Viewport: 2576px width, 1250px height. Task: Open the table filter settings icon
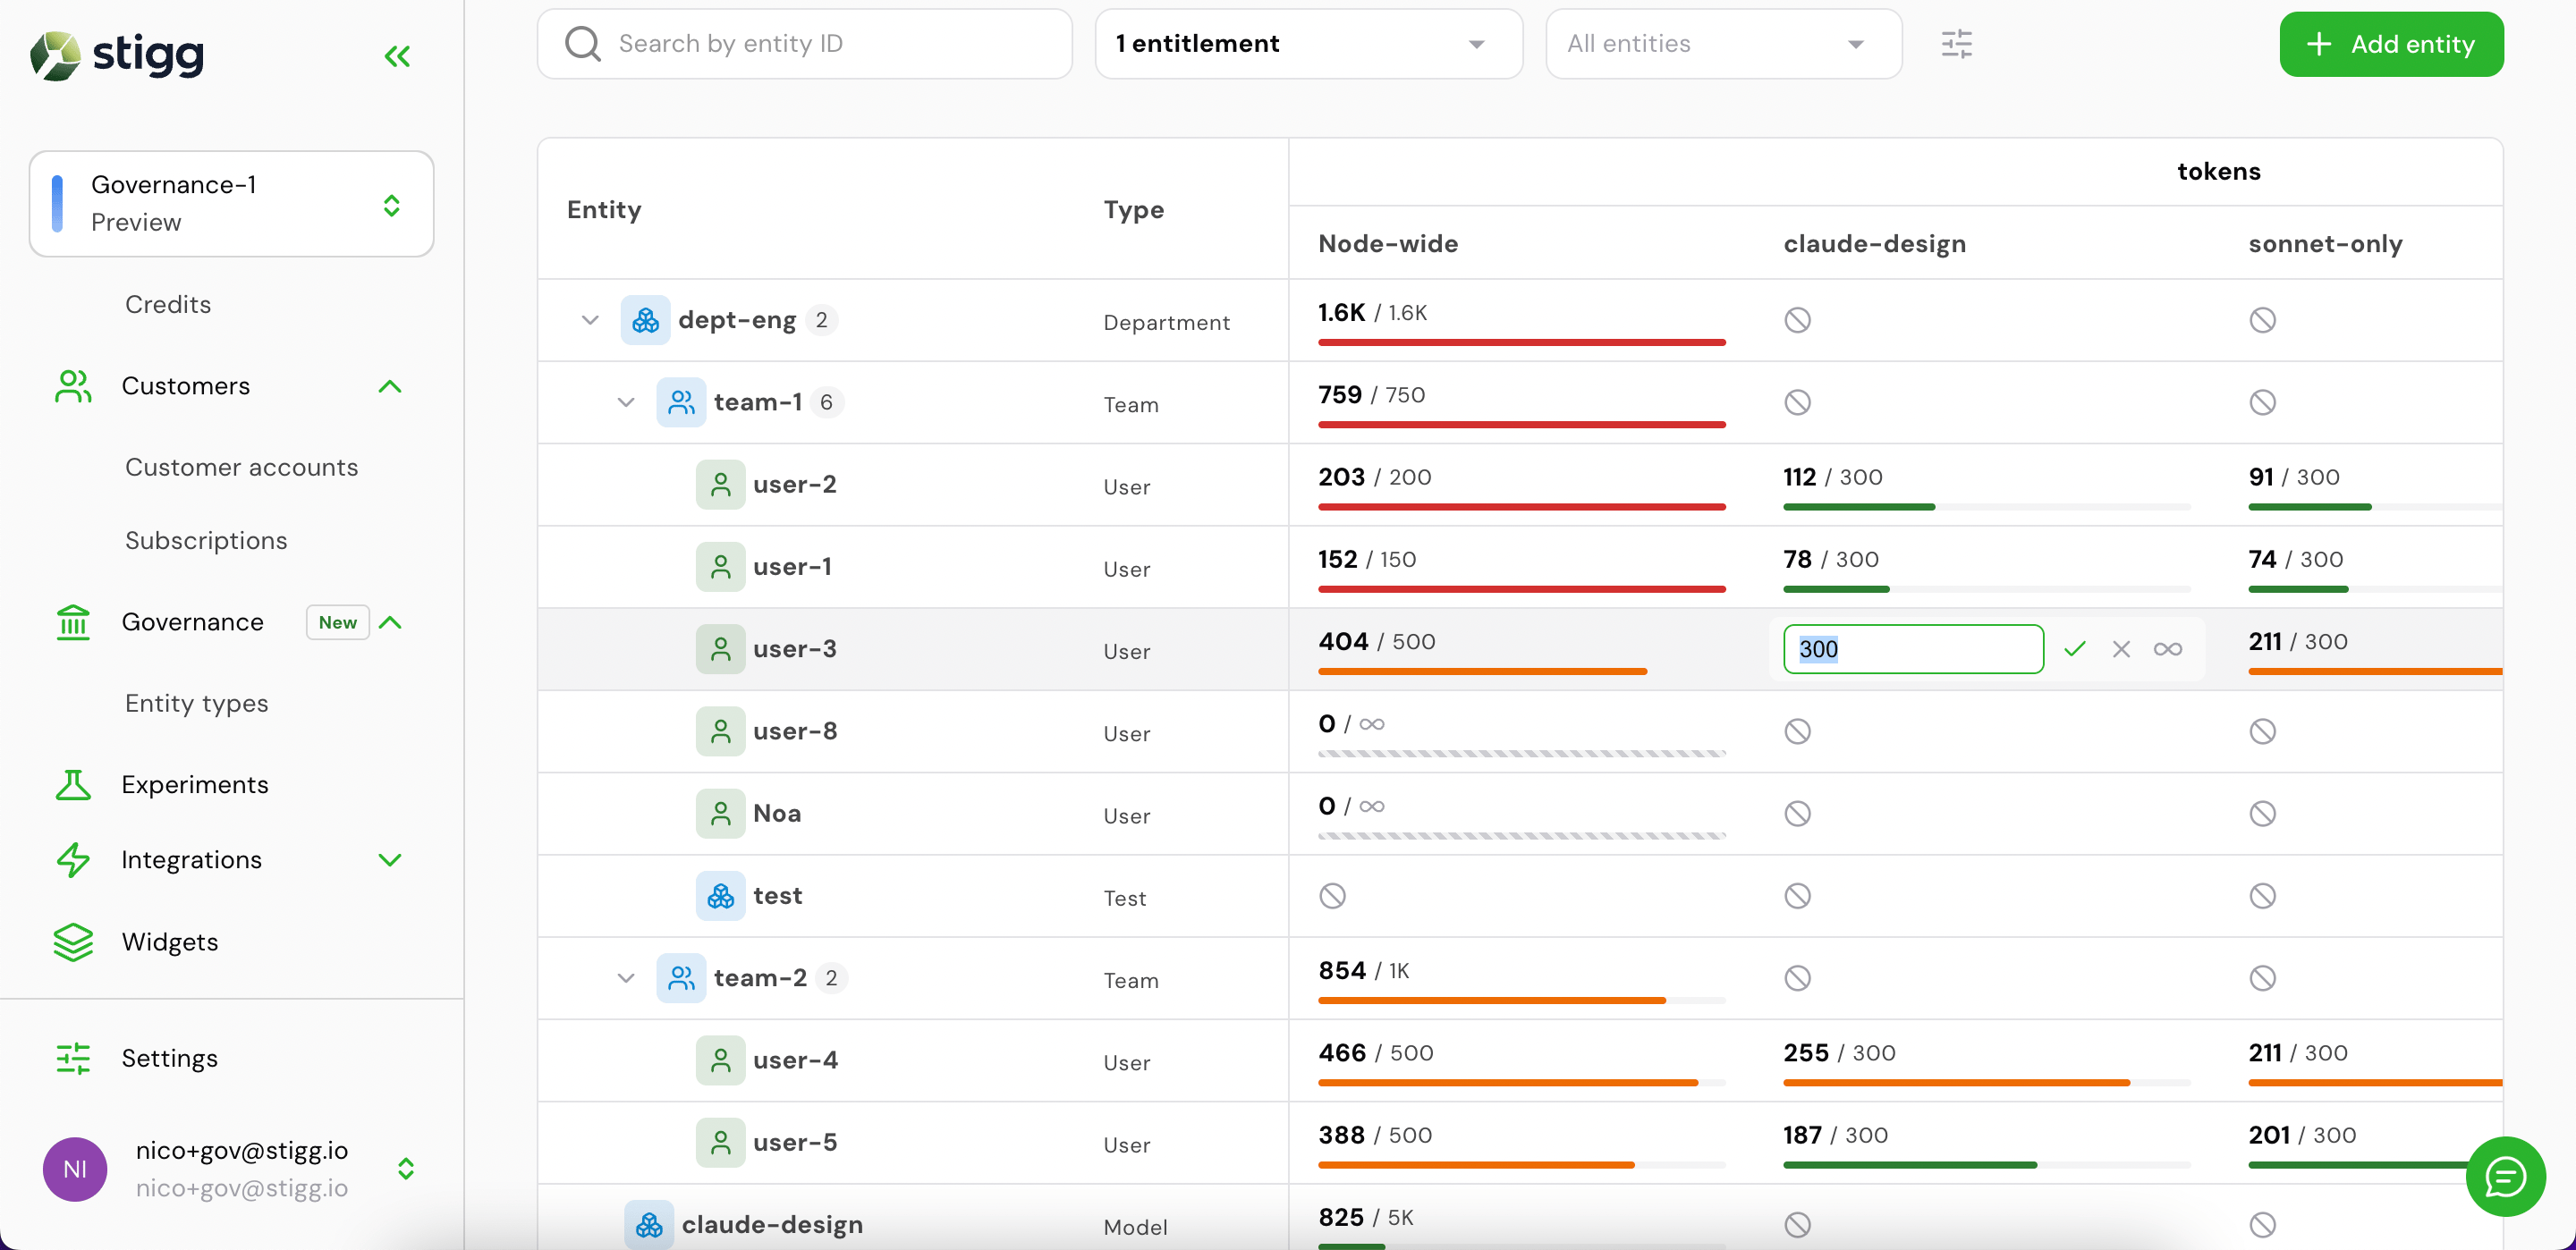(x=1956, y=44)
